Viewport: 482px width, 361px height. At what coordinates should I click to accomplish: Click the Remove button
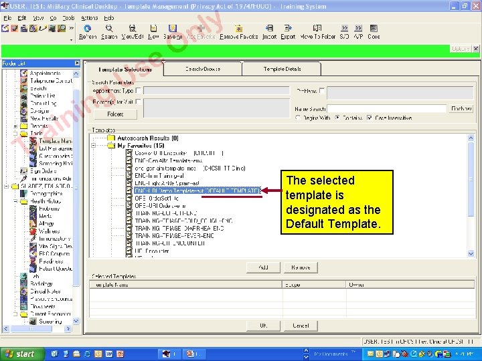pyautogui.click(x=301, y=267)
